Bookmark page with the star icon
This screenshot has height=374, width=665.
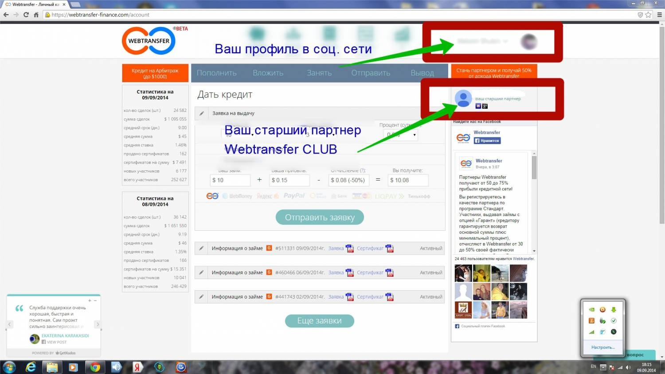(x=648, y=15)
